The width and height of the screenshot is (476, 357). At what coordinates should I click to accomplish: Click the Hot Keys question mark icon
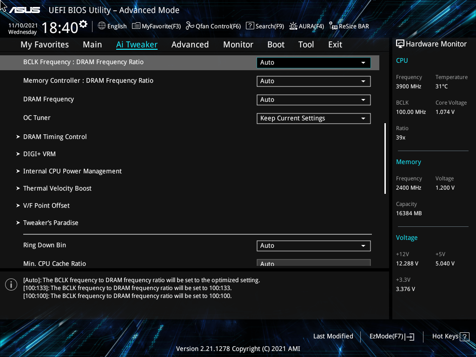tap(464, 337)
